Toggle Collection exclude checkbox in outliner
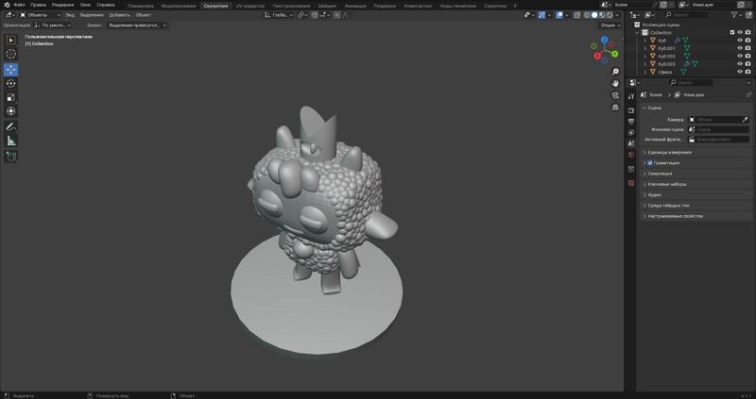This screenshot has height=399, width=756. click(x=732, y=32)
